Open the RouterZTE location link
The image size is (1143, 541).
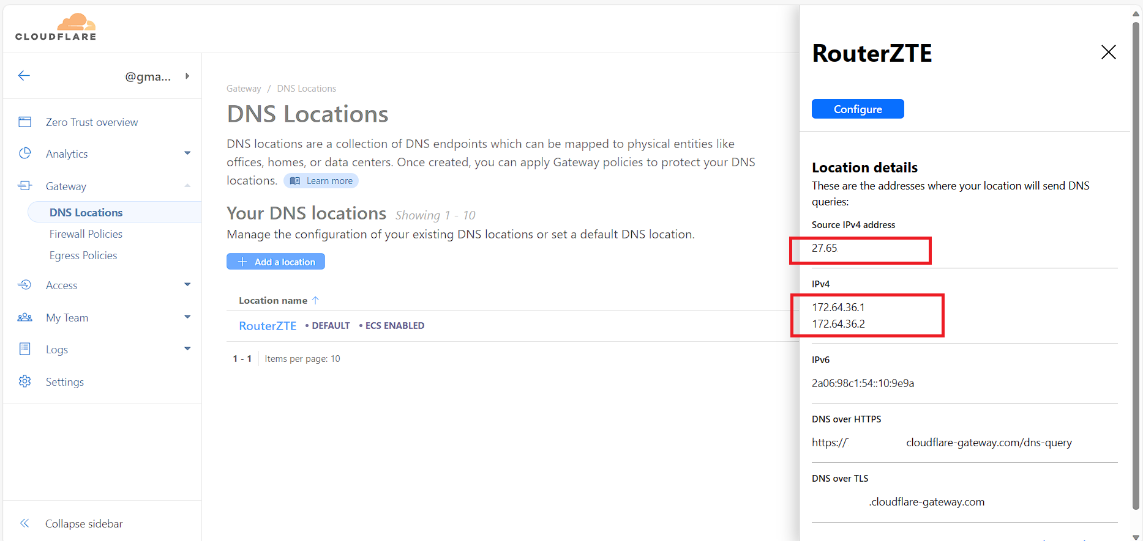(268, 326)
